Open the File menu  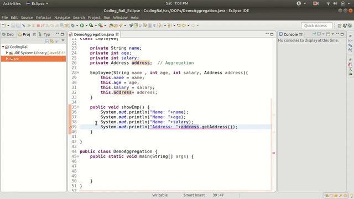point(4,18)
